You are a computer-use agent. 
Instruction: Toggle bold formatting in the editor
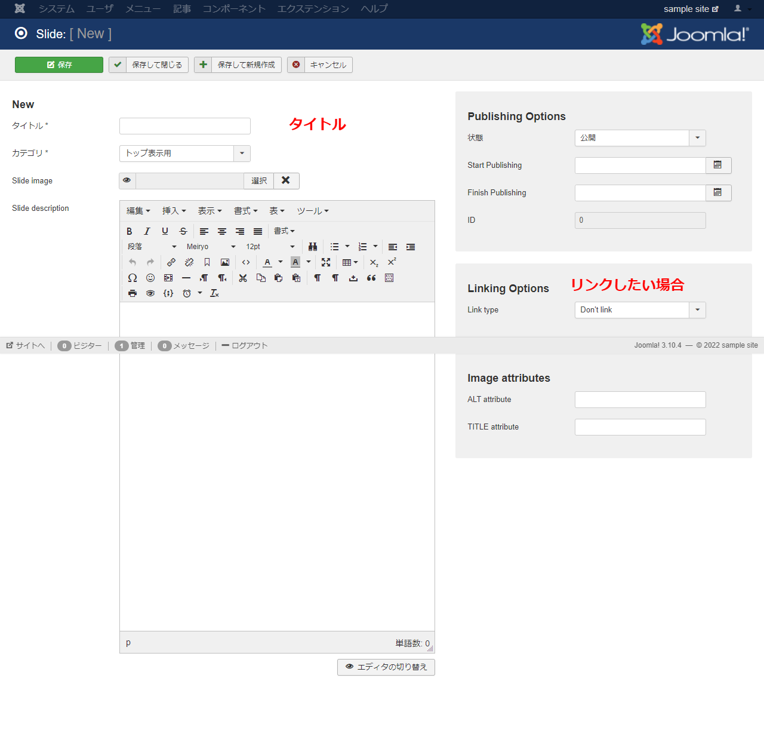click(130, 231)
